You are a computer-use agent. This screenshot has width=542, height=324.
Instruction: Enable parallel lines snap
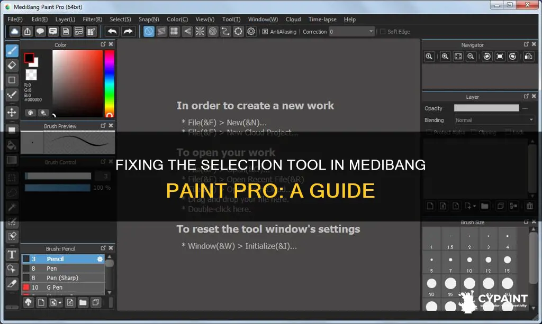pyautogui.click(x=161, y=31)
